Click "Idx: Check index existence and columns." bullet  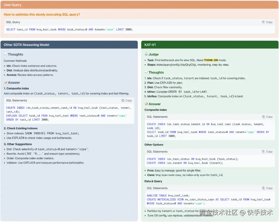(32, 66)
